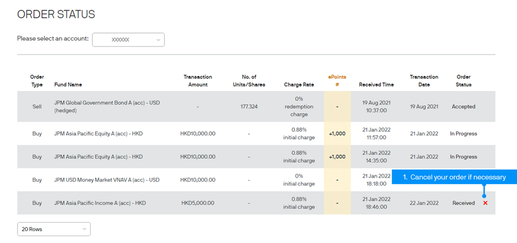Click the Received Time column header
Image resolution: width=517 pixels, height=243 pixels.
[x=376, y=85]
